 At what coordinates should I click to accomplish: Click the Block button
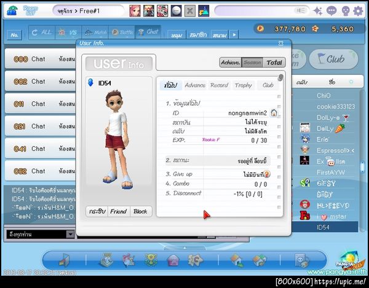140,211
